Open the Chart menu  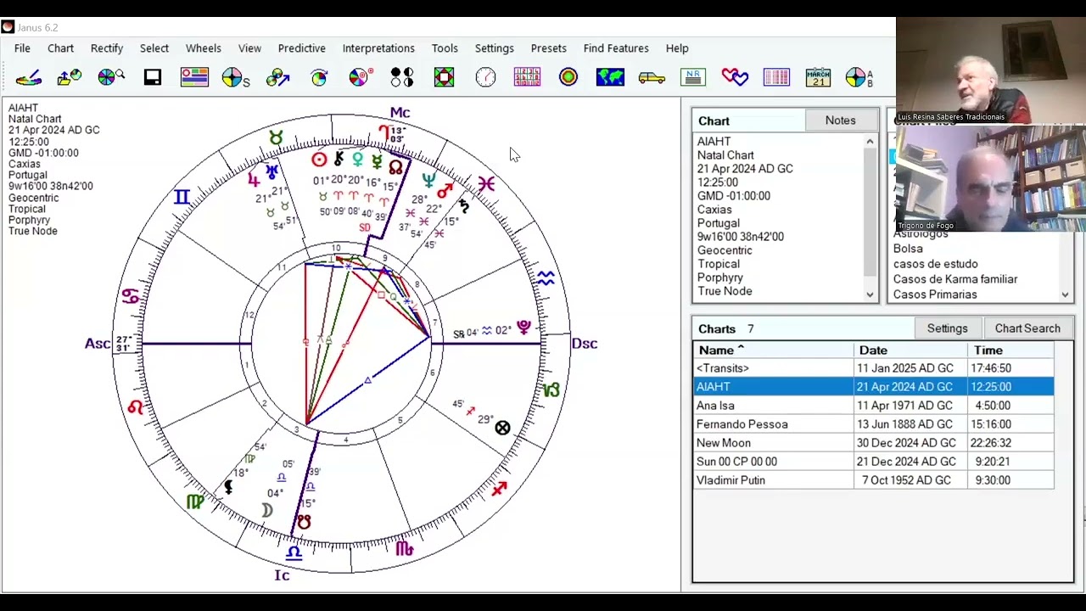(x=60, y=48)
